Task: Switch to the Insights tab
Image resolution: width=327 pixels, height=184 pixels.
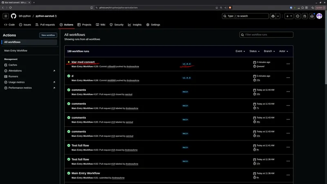Action: tap(135, 25)
